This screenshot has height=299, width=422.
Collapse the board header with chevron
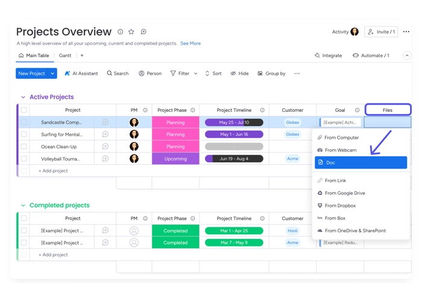coord(407,55)
